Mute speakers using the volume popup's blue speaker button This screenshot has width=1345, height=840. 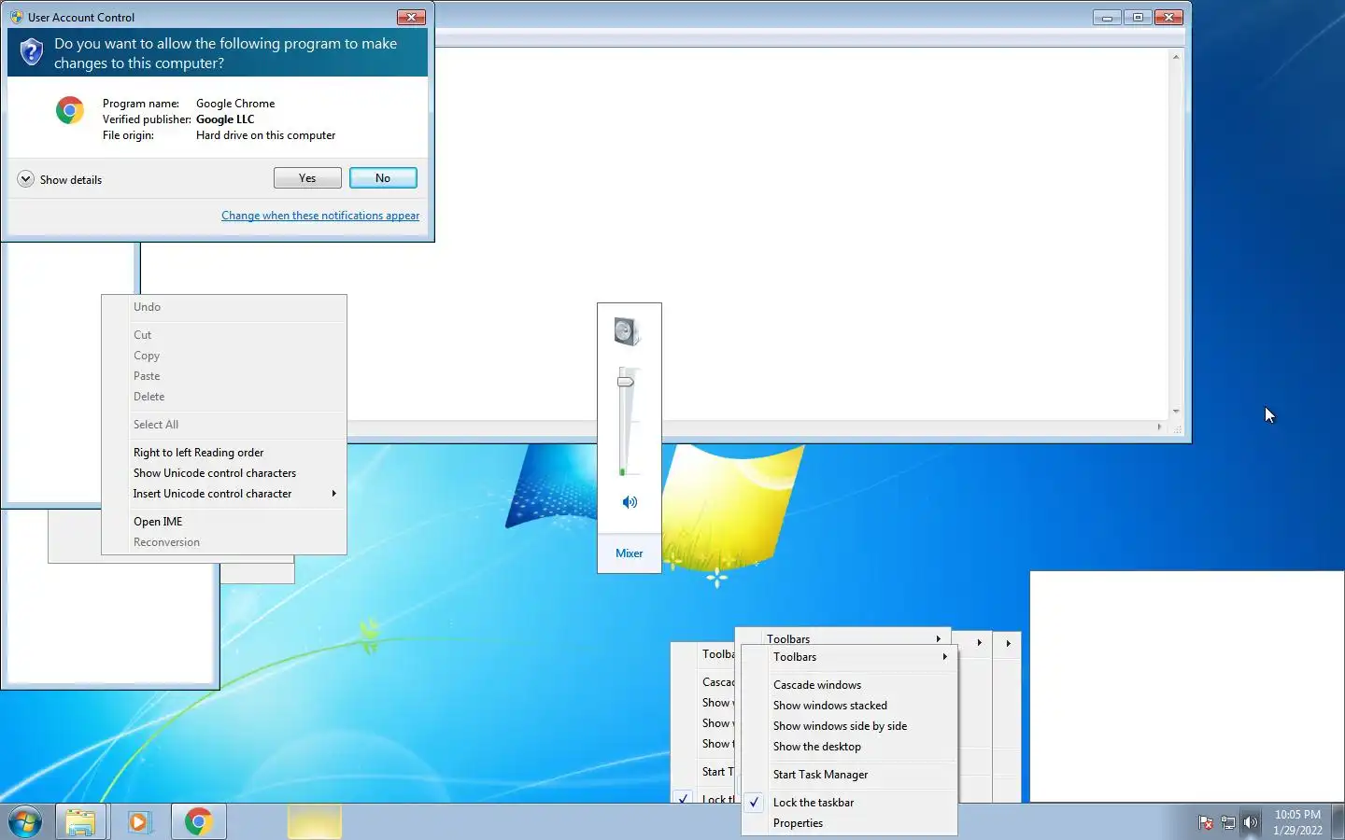tap(630, 502)
